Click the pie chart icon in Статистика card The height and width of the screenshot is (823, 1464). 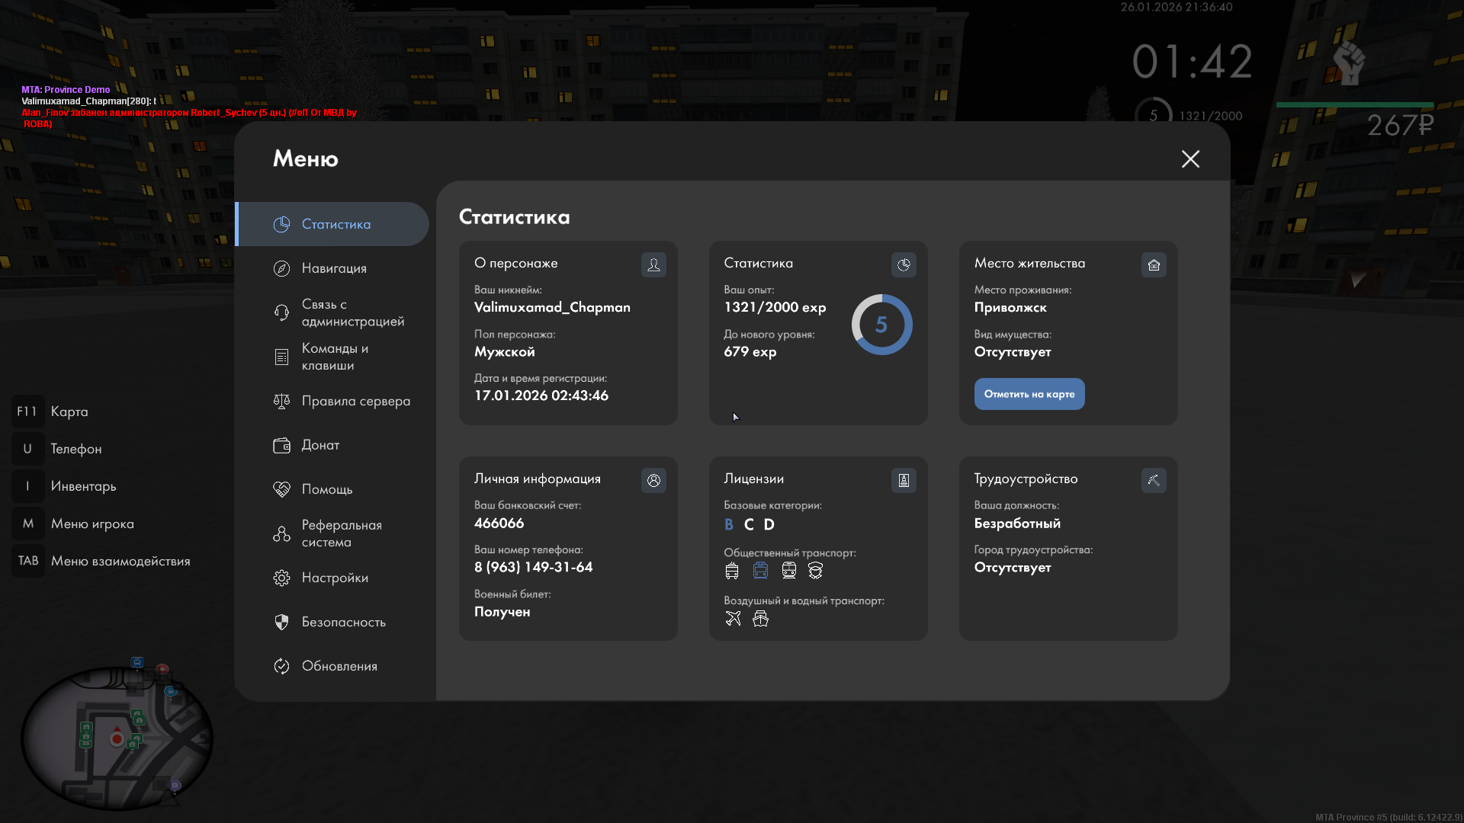click(904, 264)
